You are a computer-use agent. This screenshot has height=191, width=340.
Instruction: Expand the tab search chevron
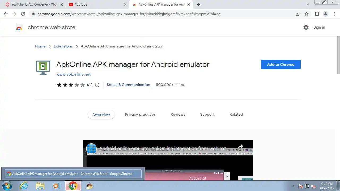click(308, 5)
